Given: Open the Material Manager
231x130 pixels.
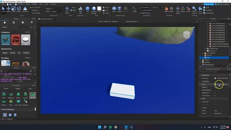Looking at the screenshot, I should pos(94,10).
